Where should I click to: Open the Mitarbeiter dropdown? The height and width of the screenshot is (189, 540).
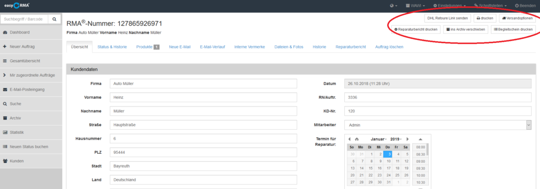[x=438, y=125]
